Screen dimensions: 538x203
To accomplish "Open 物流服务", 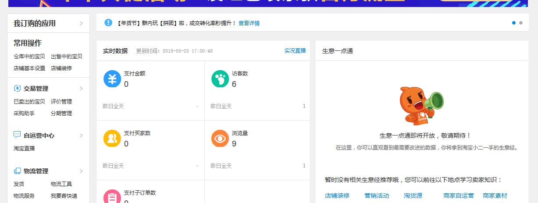I will pos(24,196).
